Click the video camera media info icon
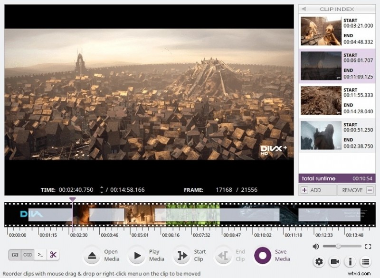The width and height of the screenshot is (380, 278). (334, 262)
